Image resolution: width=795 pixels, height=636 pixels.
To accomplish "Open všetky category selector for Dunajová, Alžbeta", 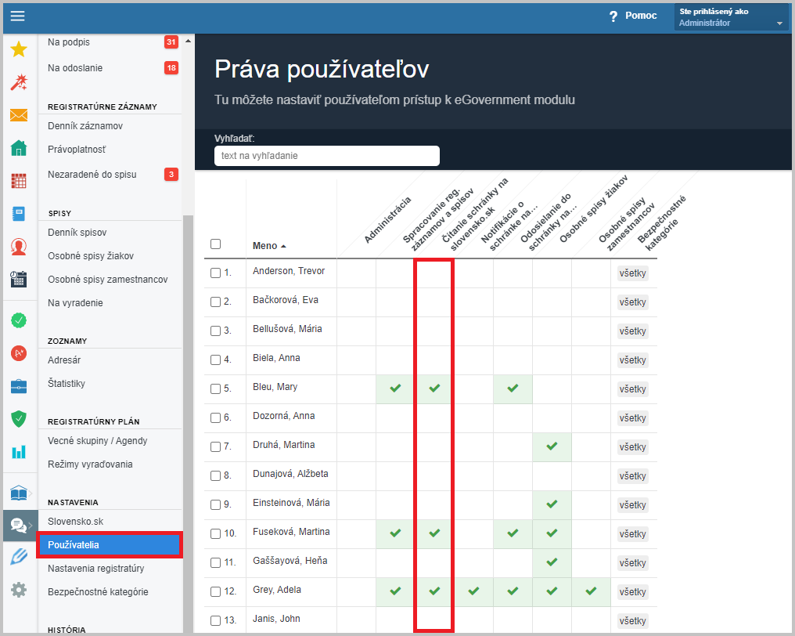I will (633, 476).
